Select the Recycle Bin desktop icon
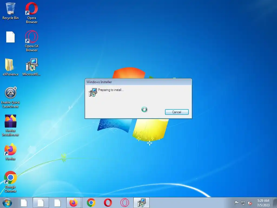Screen dimensions: 277x208 click(11, 11)
